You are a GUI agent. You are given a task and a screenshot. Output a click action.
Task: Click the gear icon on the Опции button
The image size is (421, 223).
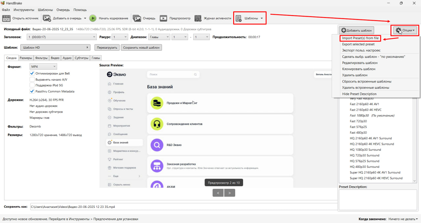(x=398, y=30)
